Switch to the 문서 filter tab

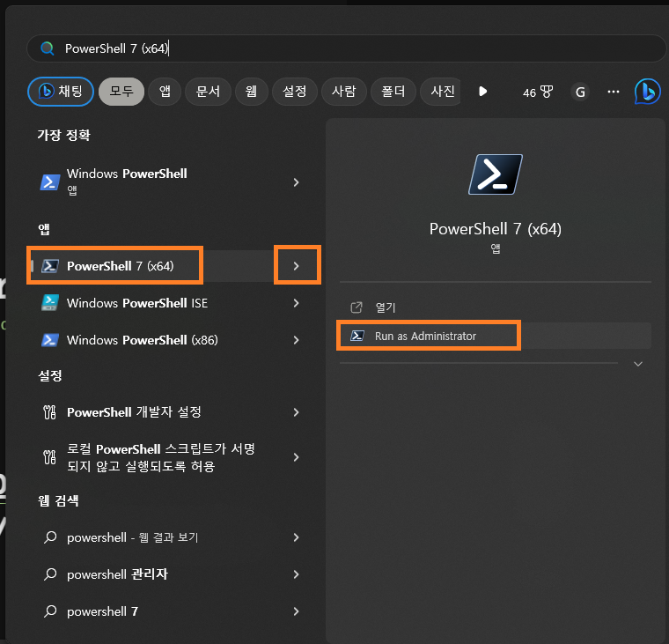point(208,92)
